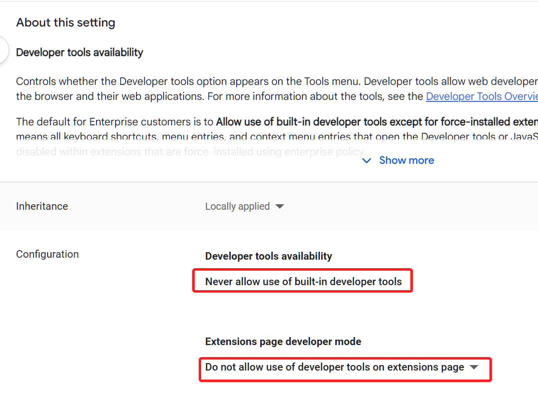This screenshot has width=538, height=409.
Task: Open the Locally applied inheritance dropdown
Action: click(x=244, y=206)
